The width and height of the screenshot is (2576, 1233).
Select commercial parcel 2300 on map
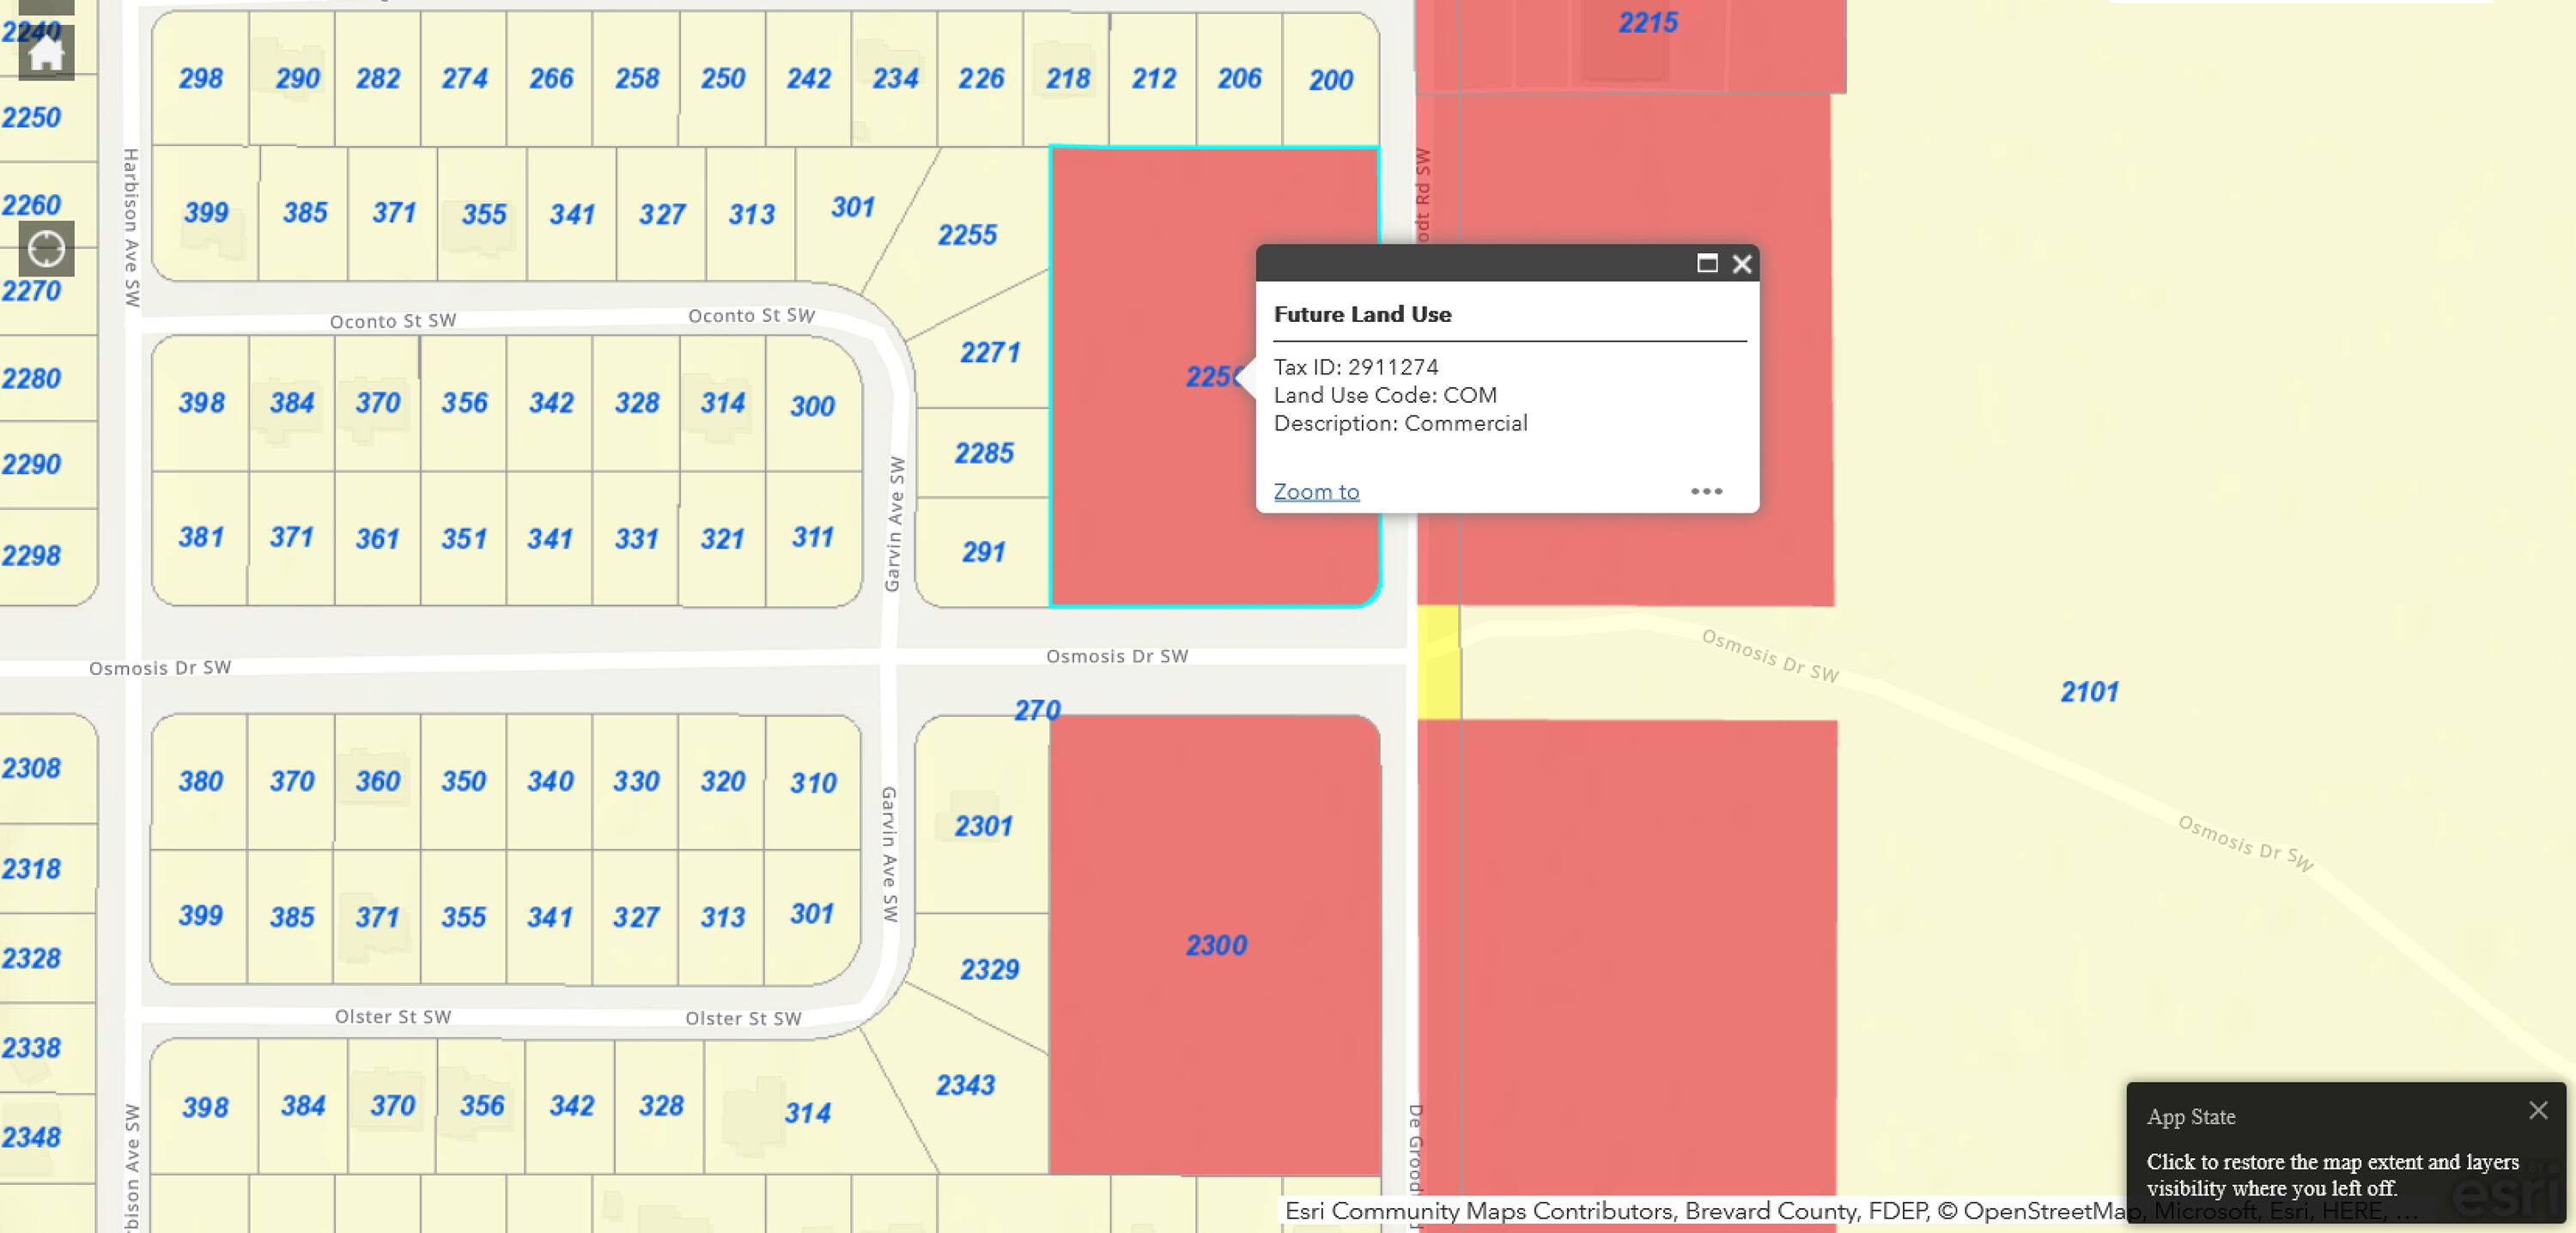click(1216, 945)
